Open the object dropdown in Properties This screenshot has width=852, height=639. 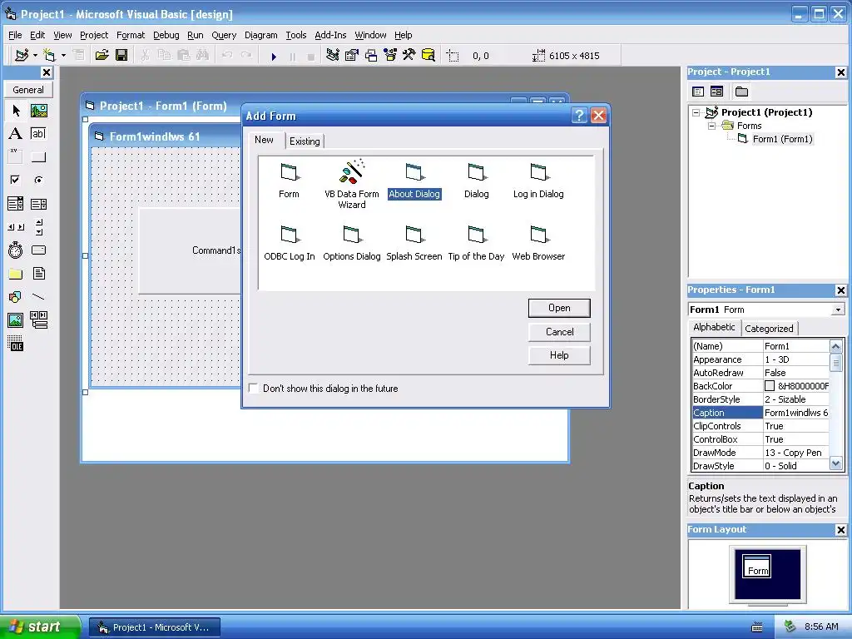(x=838, y=310)
